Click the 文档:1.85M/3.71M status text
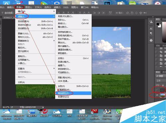 point(28,107)
